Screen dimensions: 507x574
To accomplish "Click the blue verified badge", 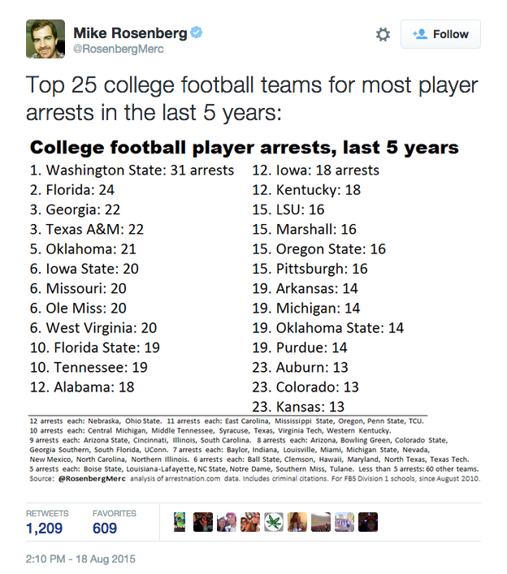I will (x=197, y=33).
